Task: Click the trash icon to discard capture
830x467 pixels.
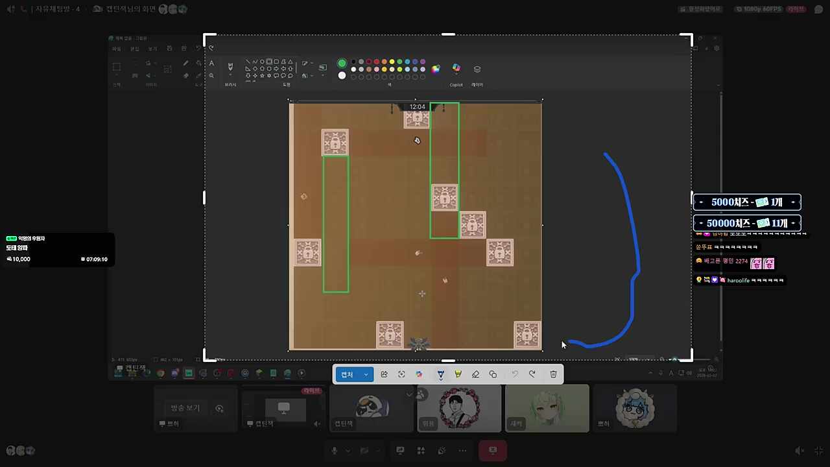Action: (553, 374)
